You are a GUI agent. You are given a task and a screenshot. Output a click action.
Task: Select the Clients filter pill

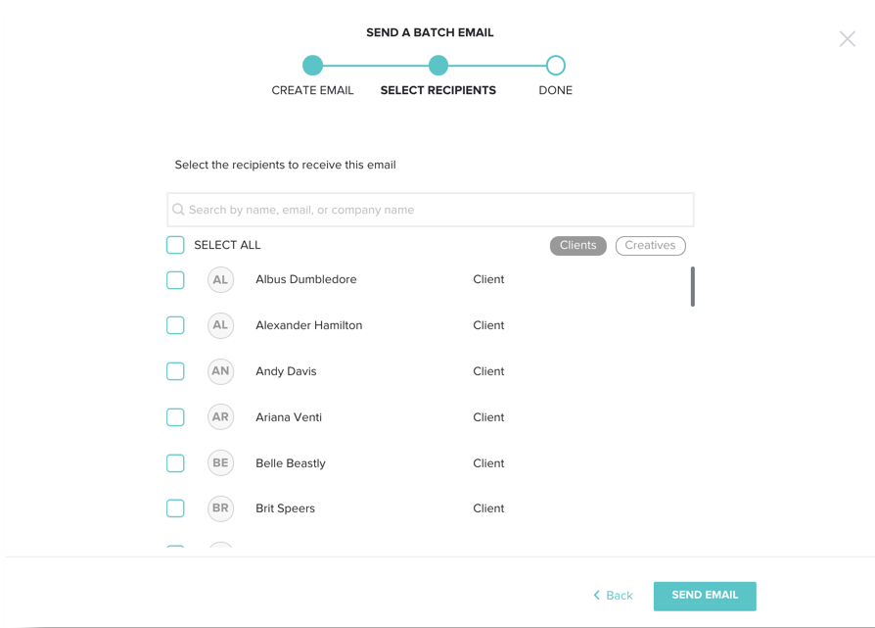[577, 245]
